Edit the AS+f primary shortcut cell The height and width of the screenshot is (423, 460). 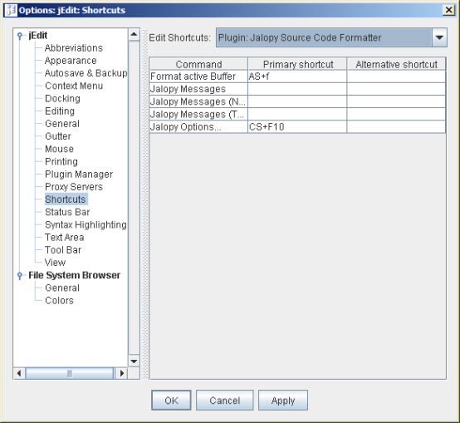click(x=297, y=76)
